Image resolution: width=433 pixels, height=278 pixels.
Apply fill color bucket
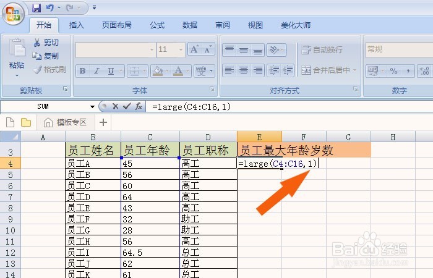click(158, 71)
